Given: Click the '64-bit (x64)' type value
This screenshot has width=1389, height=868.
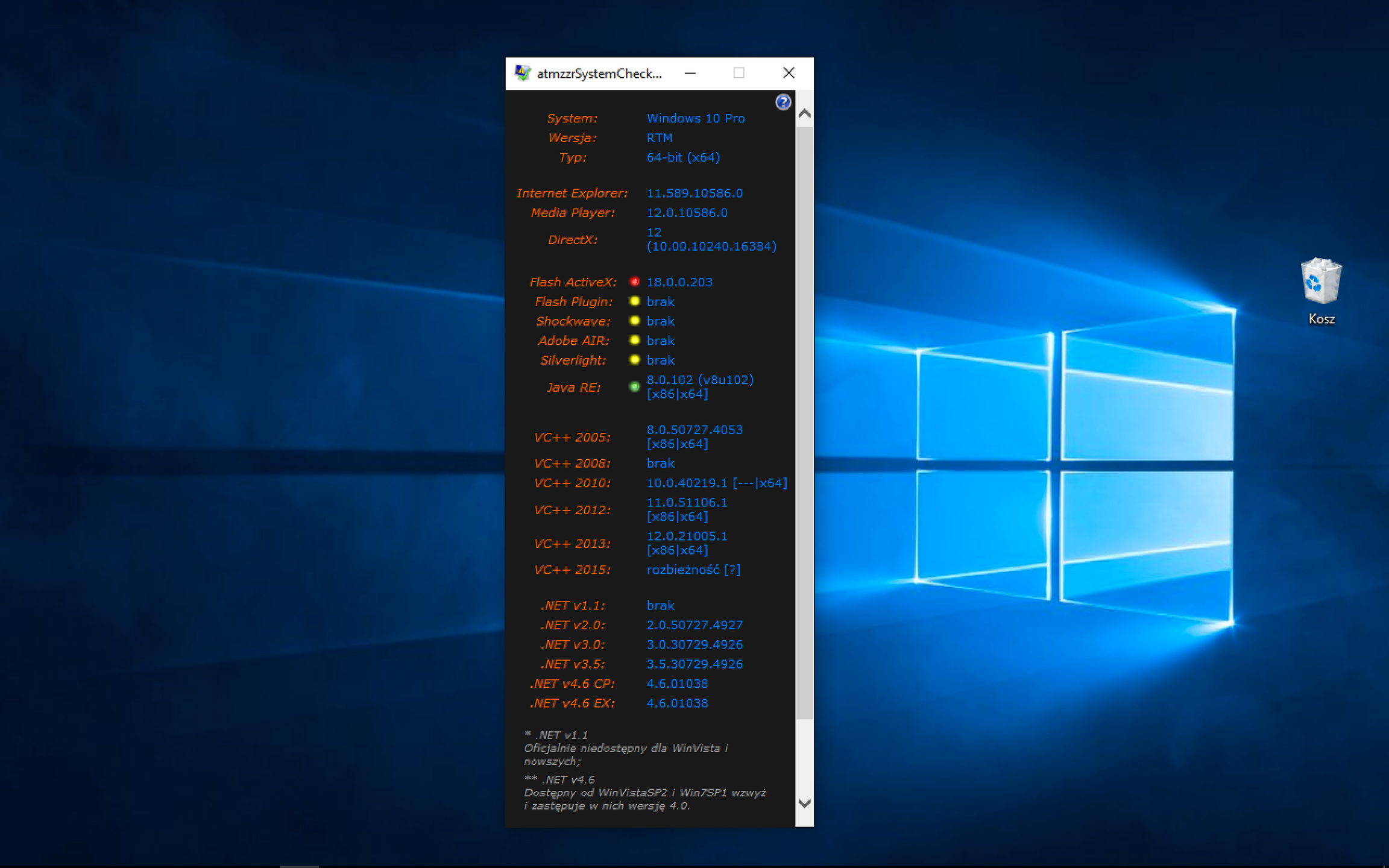Looking at the screenshot, I should pos(683,157).
